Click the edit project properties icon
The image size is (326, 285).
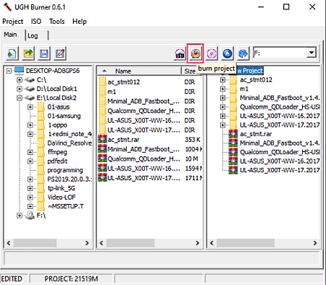[x=60, y=54]
